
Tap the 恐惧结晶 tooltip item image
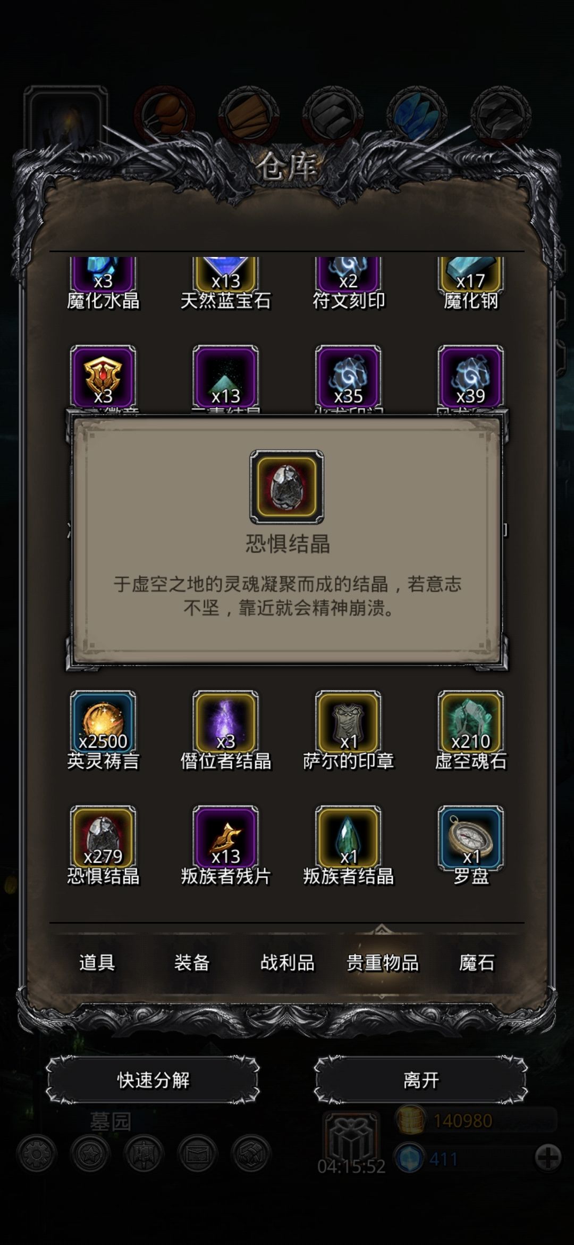click(x=287, y=487)
